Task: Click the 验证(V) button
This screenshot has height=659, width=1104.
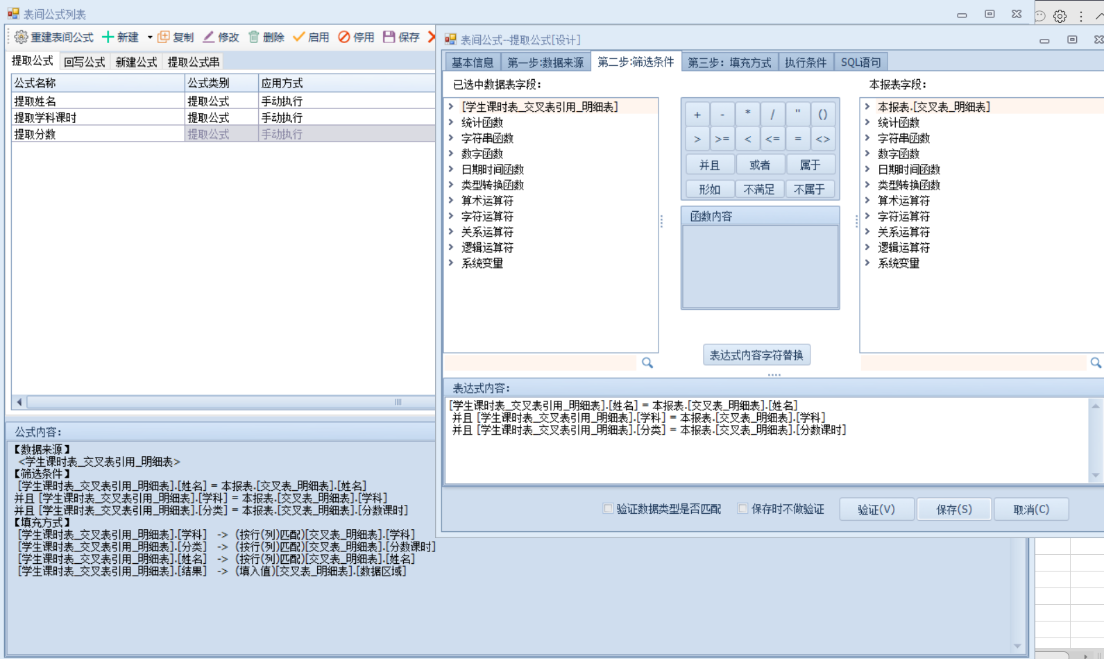Action: pyautogui.click(x=876, y=509)
